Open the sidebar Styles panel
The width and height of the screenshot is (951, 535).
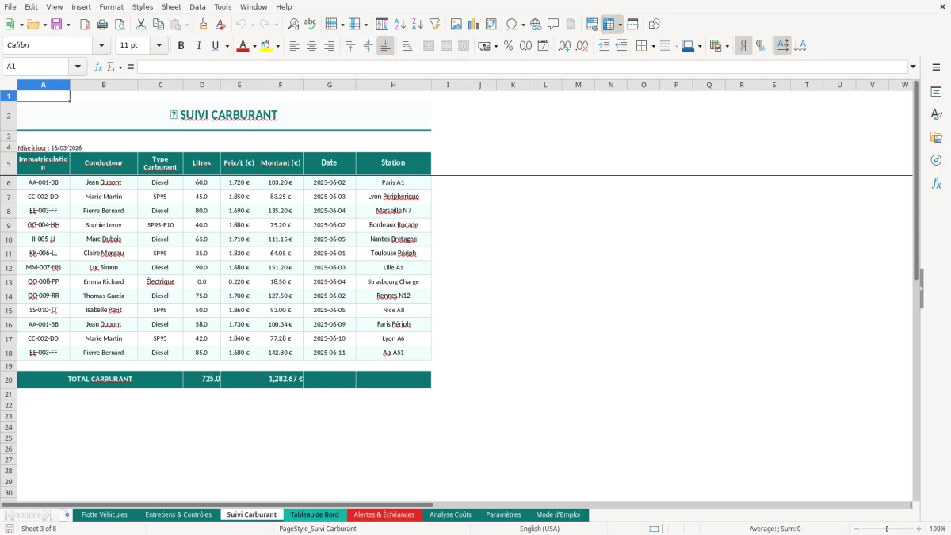pos(936,115)
